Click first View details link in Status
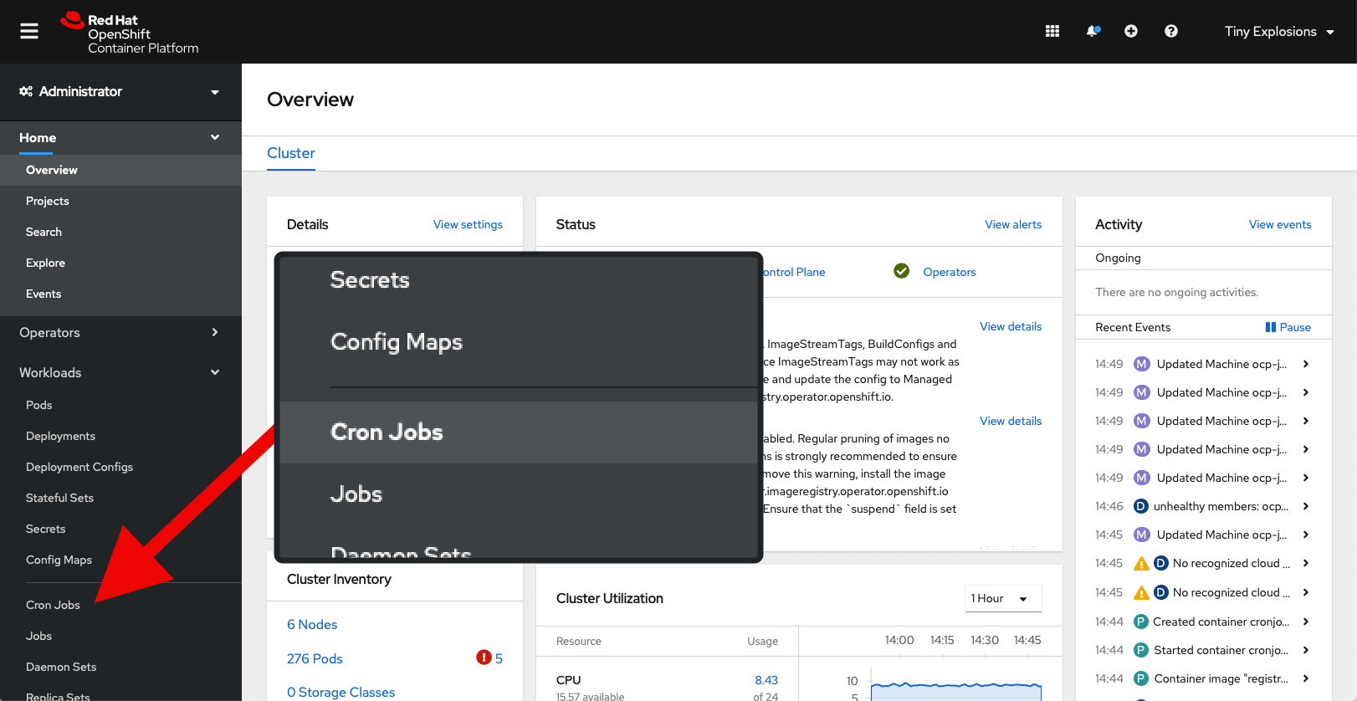The image size is (1357, 701). [1011, 326]
